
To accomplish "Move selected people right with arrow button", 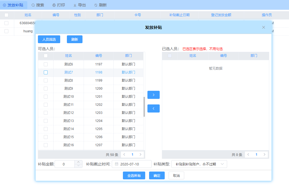I will coord(153,95).
